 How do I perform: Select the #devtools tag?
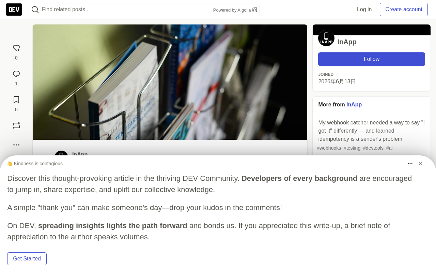pyautogui.click(x=373, y=148)
